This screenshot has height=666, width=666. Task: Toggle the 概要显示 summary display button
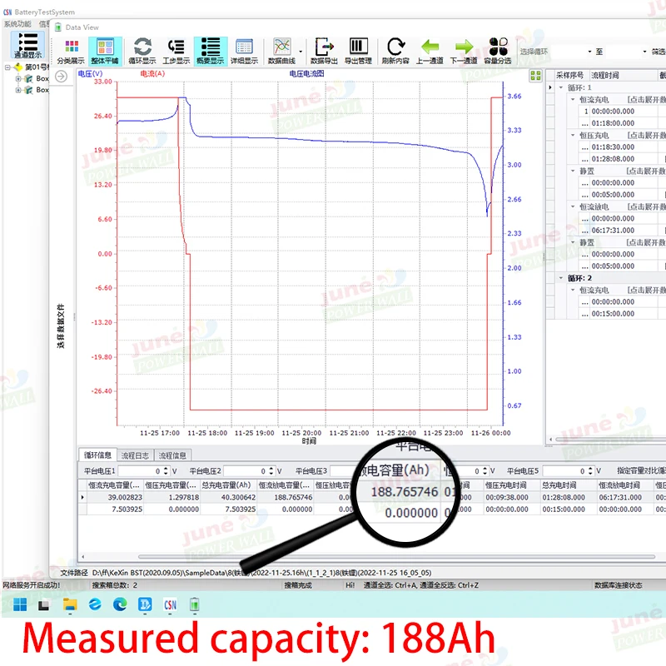pos(210,50)
